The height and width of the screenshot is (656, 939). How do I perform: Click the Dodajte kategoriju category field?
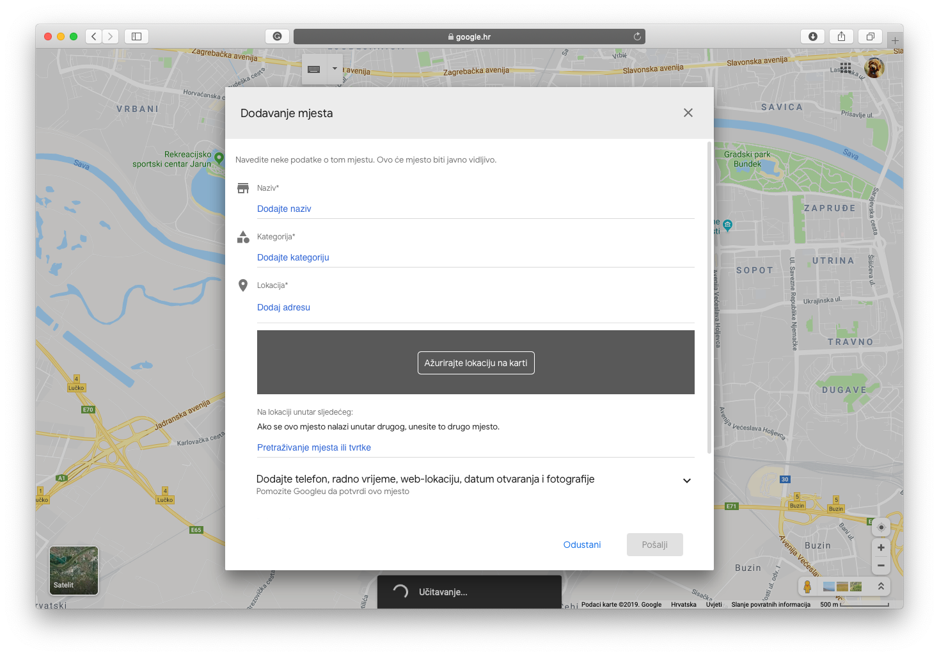click(x=475, y=257)
